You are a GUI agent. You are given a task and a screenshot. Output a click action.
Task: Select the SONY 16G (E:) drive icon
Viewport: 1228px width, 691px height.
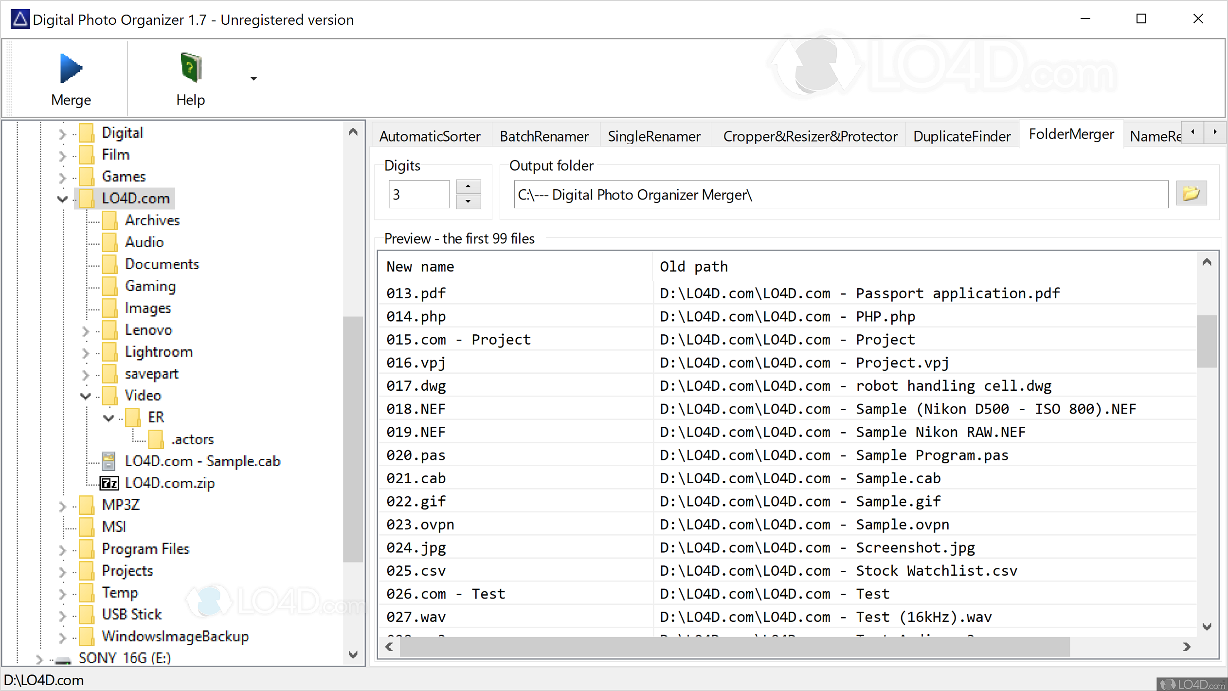point(63,659)
